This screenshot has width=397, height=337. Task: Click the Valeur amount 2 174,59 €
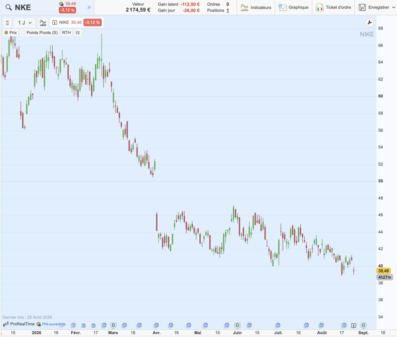(x=138, y=10)
